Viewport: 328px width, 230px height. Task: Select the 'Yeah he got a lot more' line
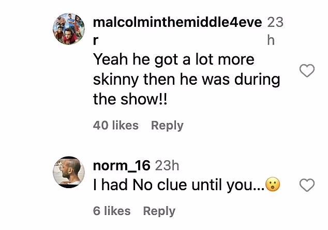tap(174, 59)
